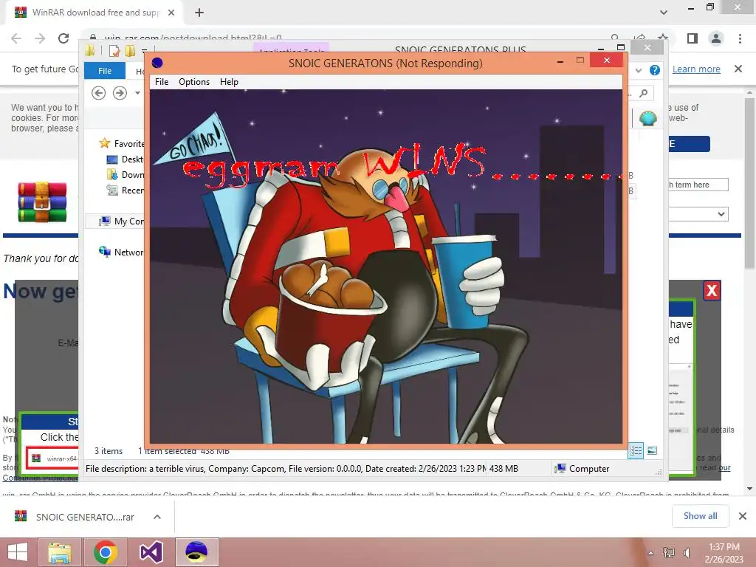The width and height of the screenshot is (756, 567).
Task: Close the Chrome downloads bar
Action: click(x=743, y=516)
